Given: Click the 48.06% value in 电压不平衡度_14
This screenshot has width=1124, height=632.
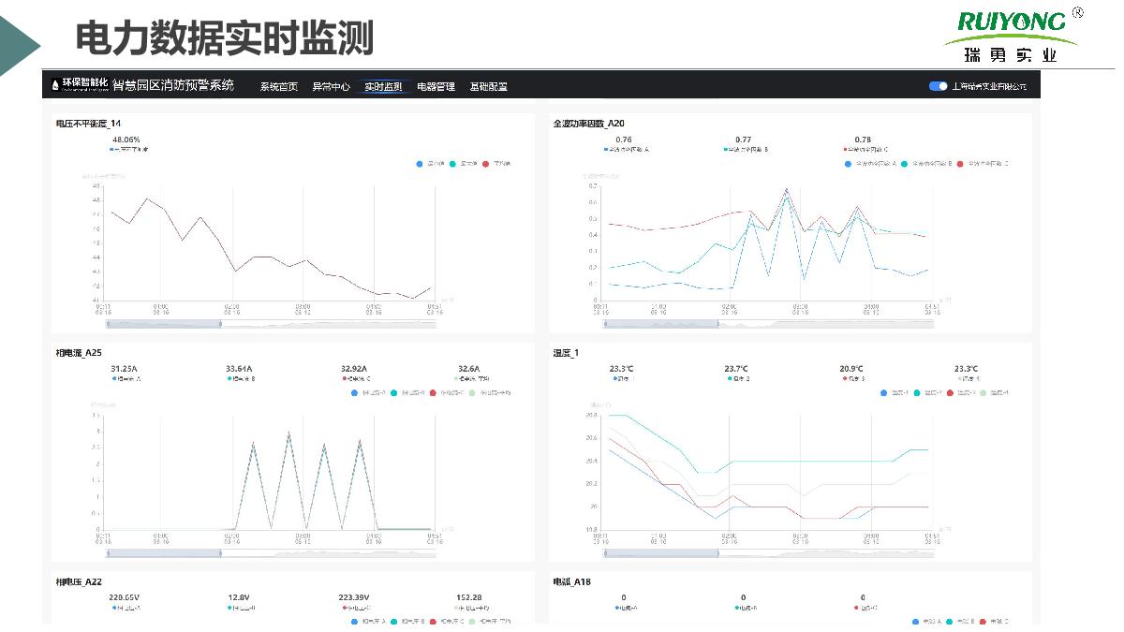Looking at the screenshot, I should (126, 140).
